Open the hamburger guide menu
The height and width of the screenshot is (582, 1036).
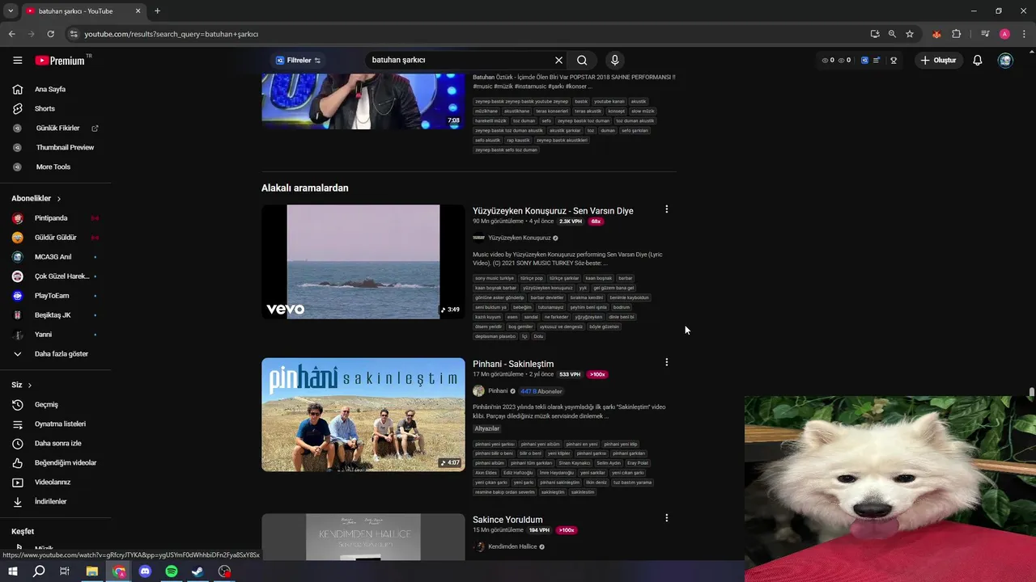tap(18, 61)
